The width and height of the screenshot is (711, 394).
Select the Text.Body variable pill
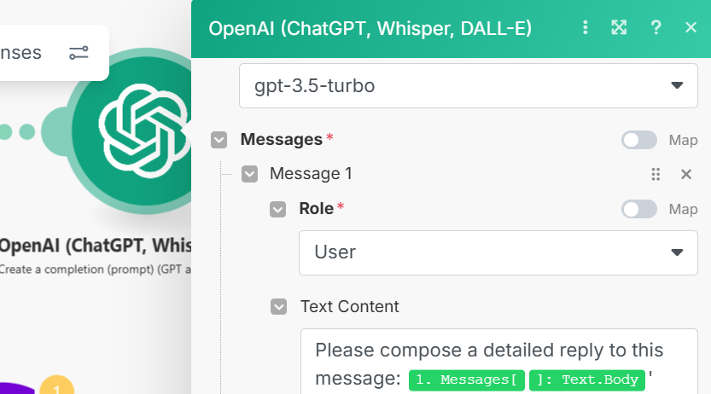pyautogui.click(x=586, y=380)
